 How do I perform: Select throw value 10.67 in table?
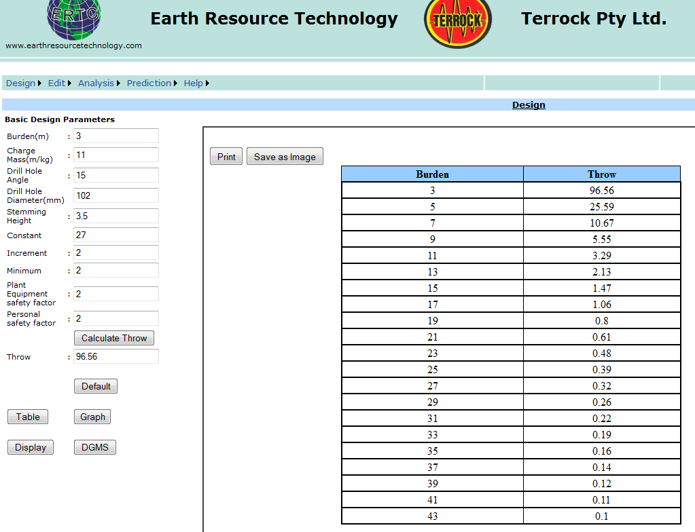pos(602,223)
